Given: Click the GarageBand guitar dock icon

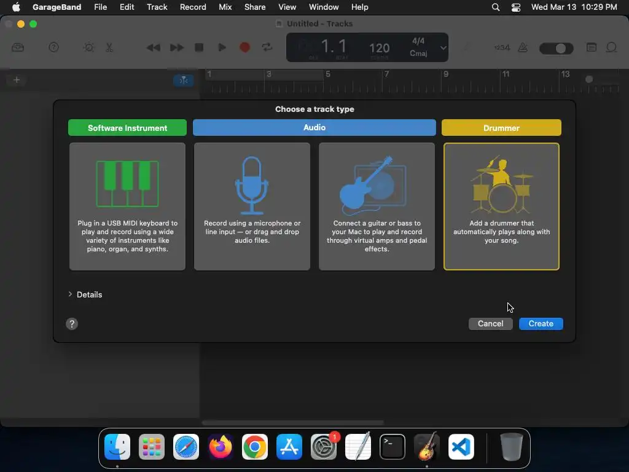Looking at the screenshot, I should point(427,447).
